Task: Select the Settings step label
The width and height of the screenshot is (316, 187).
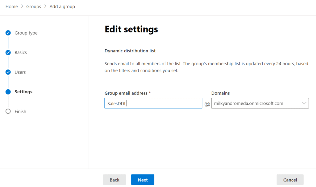Action: point(23,92)
